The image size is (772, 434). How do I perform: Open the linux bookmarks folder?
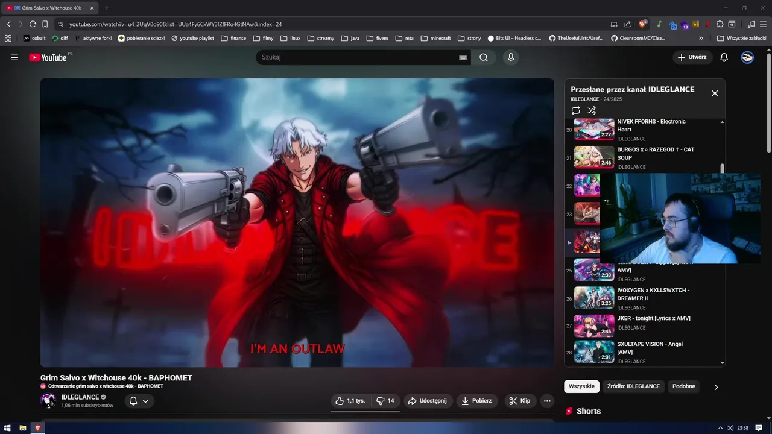(x=291, y=38)
